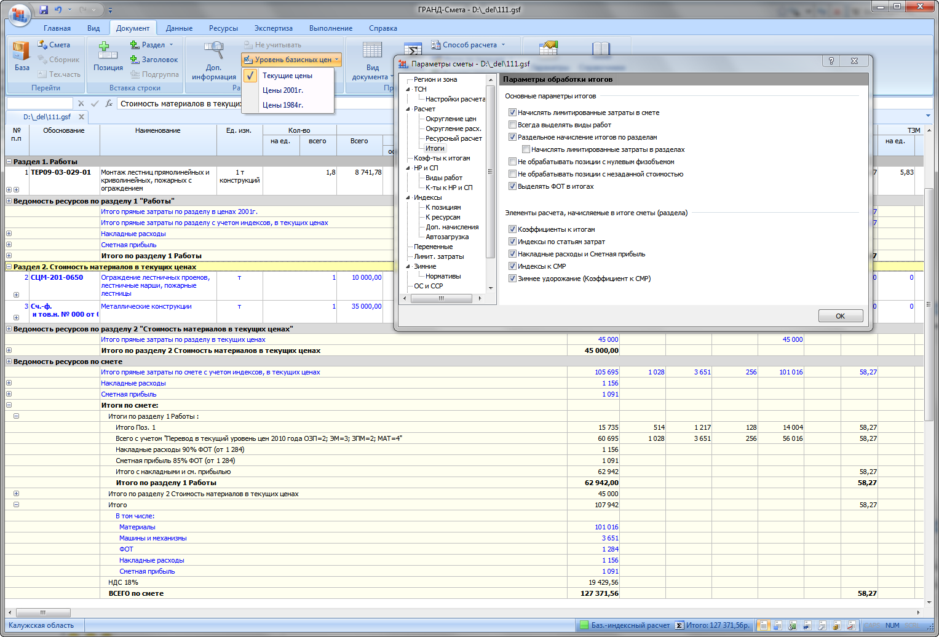The width and height of the screenshot is (939, 637).
Task: Click the Заголовок insert icon
Action: point(135,60)
